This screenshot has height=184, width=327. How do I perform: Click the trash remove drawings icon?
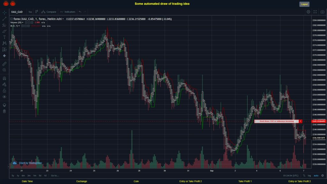(x=4, y=111)
